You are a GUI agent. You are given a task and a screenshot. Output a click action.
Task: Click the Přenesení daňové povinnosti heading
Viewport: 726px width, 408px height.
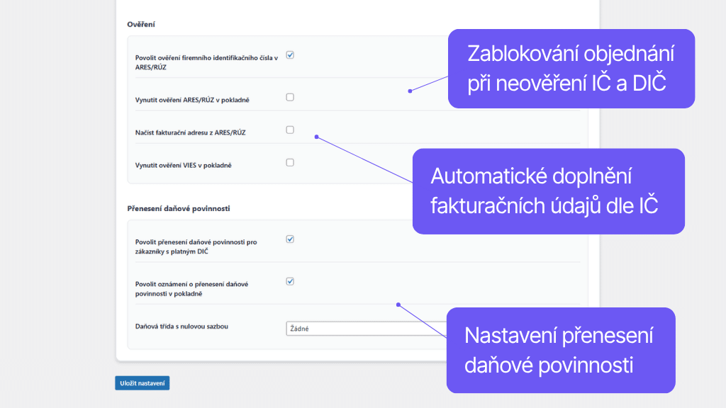pos(179,209)
